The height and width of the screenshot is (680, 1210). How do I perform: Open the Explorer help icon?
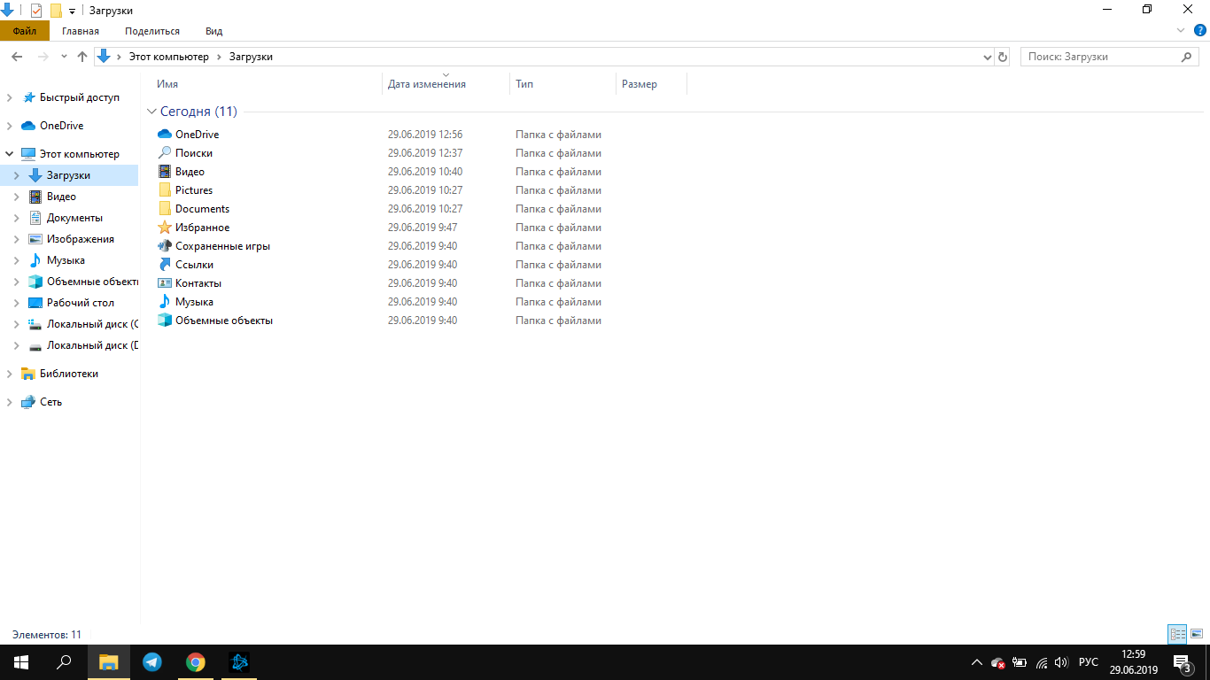click(x=1200, y=30)
